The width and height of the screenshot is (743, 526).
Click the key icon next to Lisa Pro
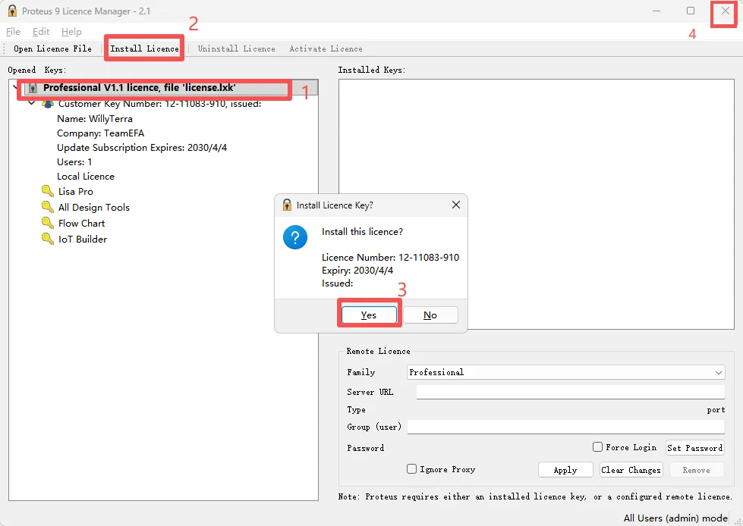pos(47,191)
